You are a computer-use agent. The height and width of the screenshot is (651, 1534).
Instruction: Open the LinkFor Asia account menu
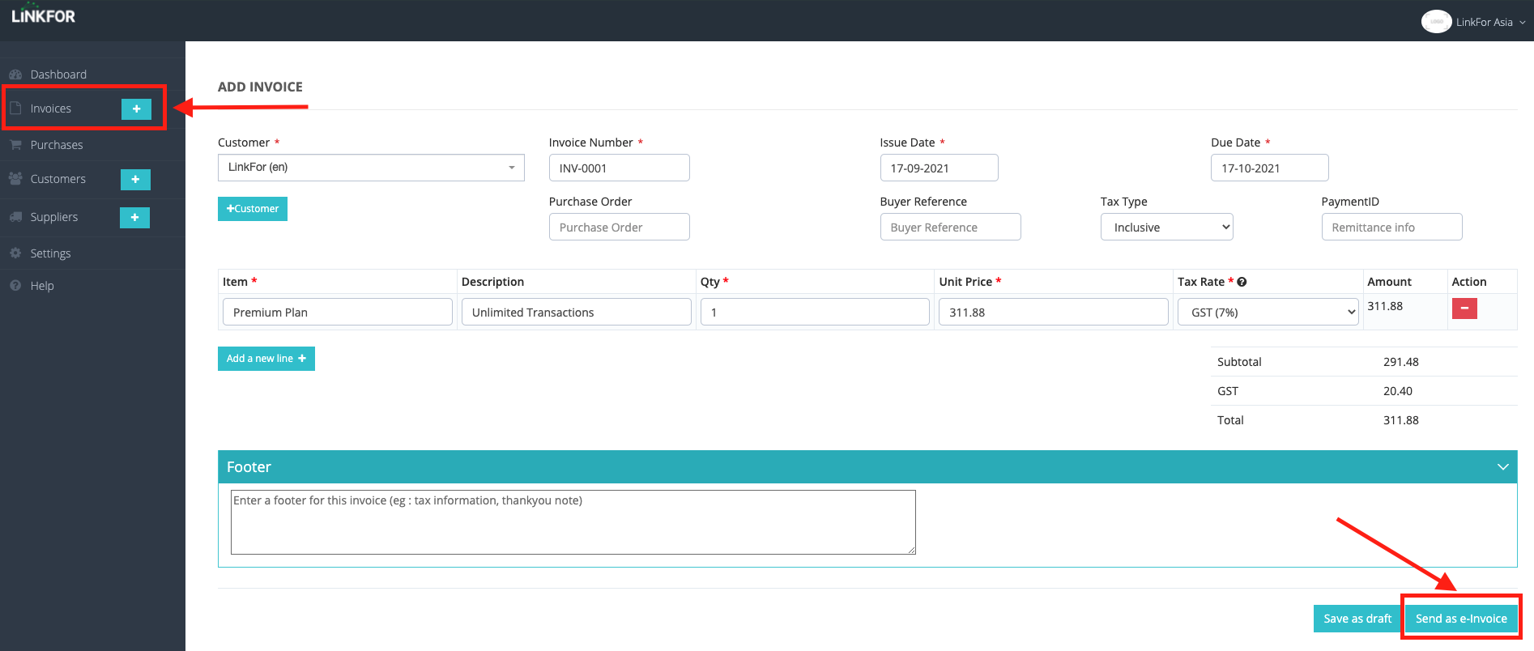pos(1490,22)
